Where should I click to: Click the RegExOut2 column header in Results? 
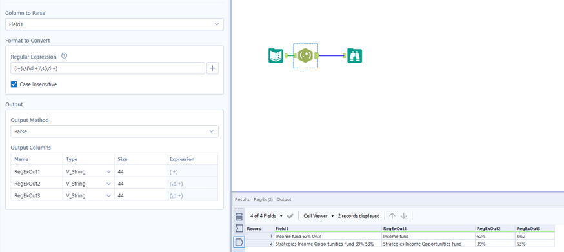(495, 229)
